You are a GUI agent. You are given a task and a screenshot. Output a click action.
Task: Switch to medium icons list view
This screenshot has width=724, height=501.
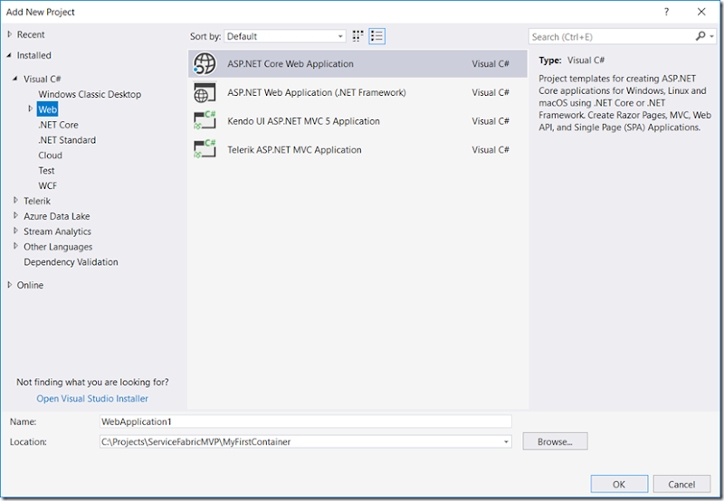pos(376,36)
